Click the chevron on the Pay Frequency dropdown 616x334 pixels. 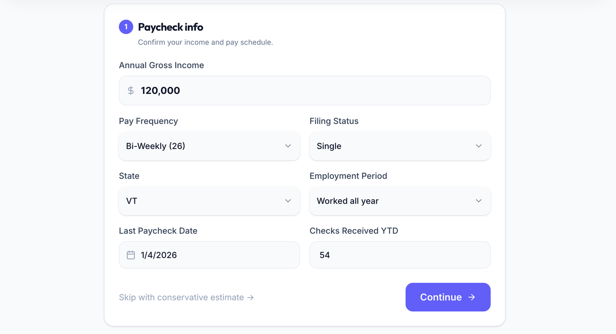tap(288, 146)
